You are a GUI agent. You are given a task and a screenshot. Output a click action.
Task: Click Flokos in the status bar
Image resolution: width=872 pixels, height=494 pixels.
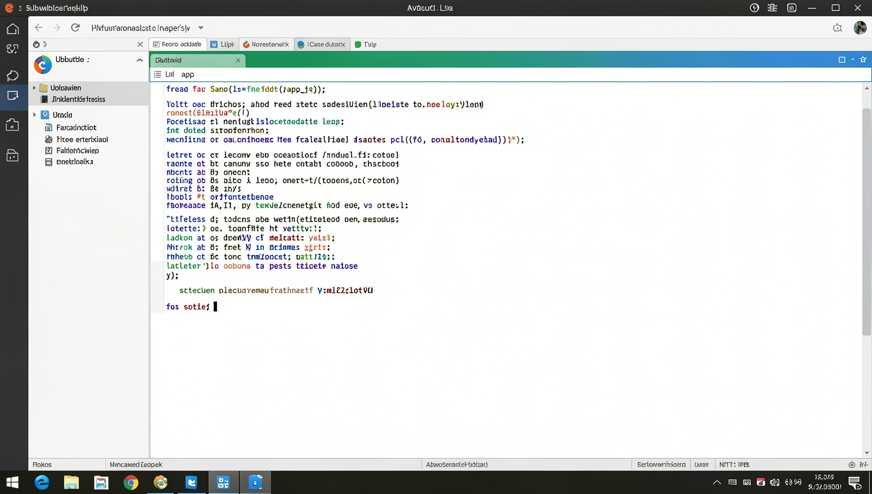tap(42, 465)
